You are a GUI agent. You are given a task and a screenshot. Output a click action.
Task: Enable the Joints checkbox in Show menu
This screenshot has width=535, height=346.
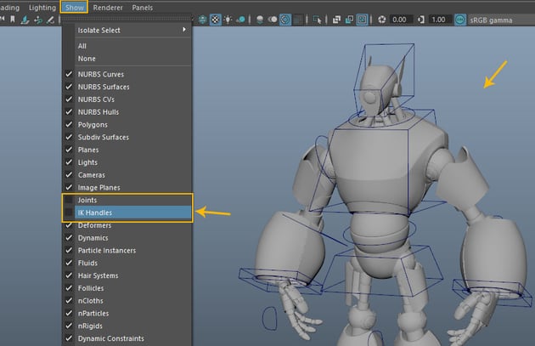pyautogui.click(x=87, y=200)
